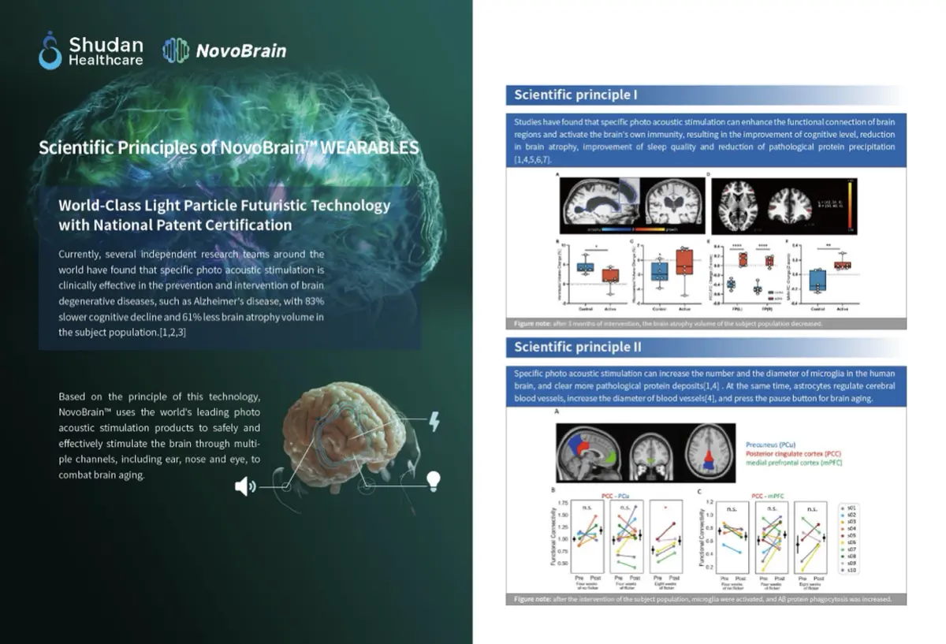This screenshot has width=946, height=644.
Task: Select the sagittal brain atrophy scan image
Action: point(595,201)
